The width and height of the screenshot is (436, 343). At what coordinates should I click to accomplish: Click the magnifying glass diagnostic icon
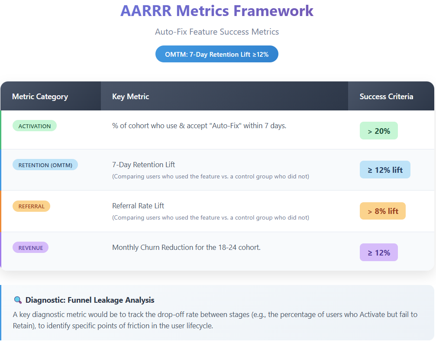click(18, 300)
